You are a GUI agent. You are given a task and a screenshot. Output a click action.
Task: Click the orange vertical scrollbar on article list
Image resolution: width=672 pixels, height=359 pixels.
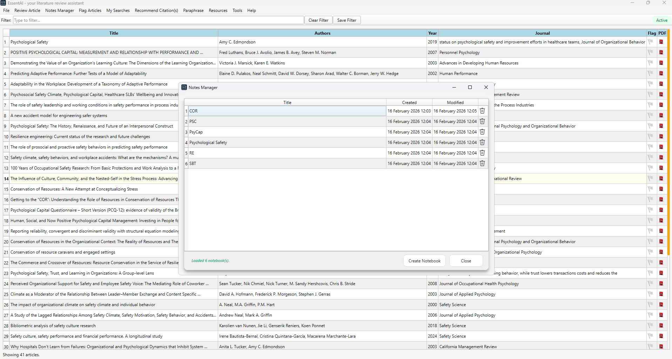pos(668,140)
